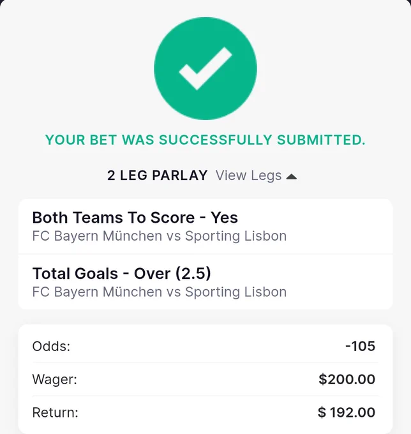Screen dimensions: 411x434
Task: Select the Odds -105 value
Action: [361, 346]
